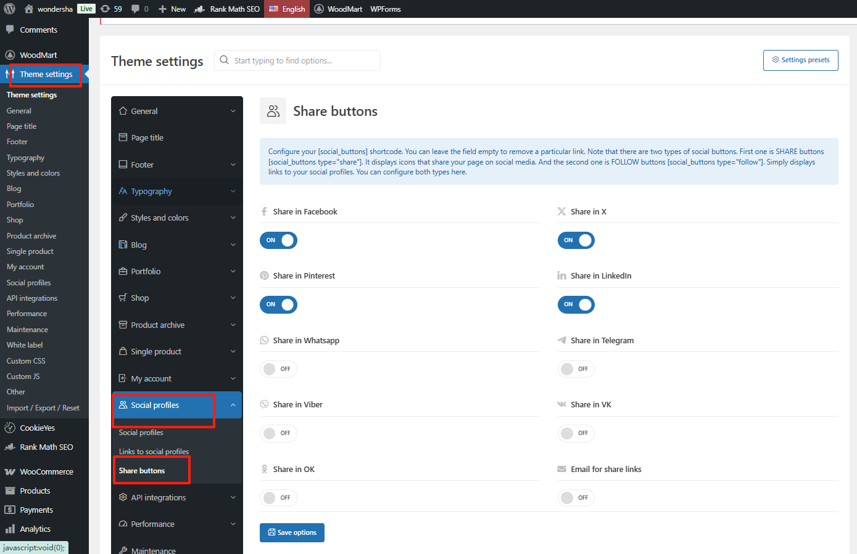
Task: Click the Save options button
Action: point(292,532)
